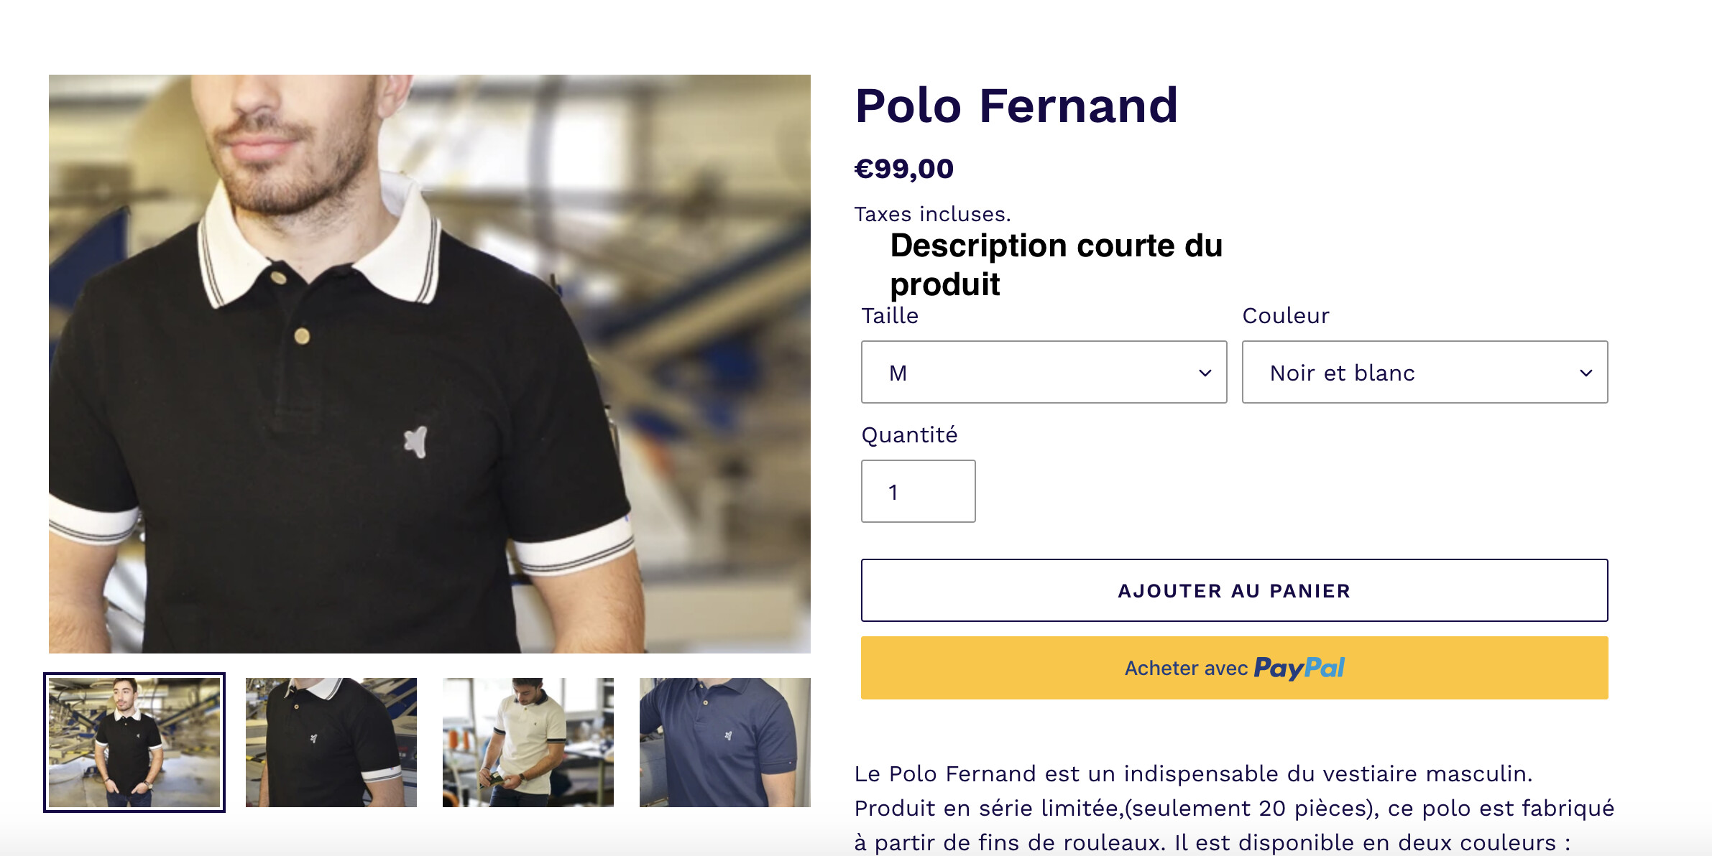Click the Quantité label
This screenshot has height=856, width=1712.
(x=909, y=435)
